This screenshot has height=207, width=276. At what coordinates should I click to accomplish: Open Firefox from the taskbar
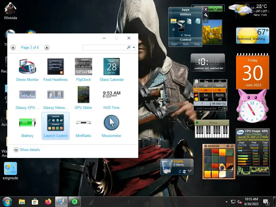(48, 202)
